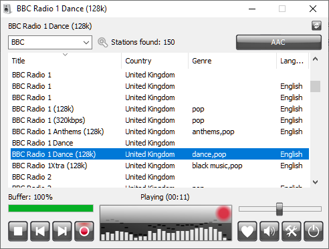Click the 'black music,pop' genre cell

coord(217,166)
